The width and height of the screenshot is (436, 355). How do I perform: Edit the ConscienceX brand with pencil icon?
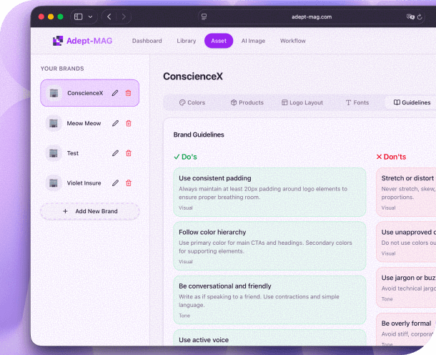pyautogui.click(x=115, y=93)
